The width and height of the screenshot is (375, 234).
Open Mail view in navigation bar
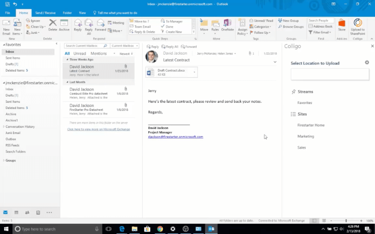(x=5, y=212)
